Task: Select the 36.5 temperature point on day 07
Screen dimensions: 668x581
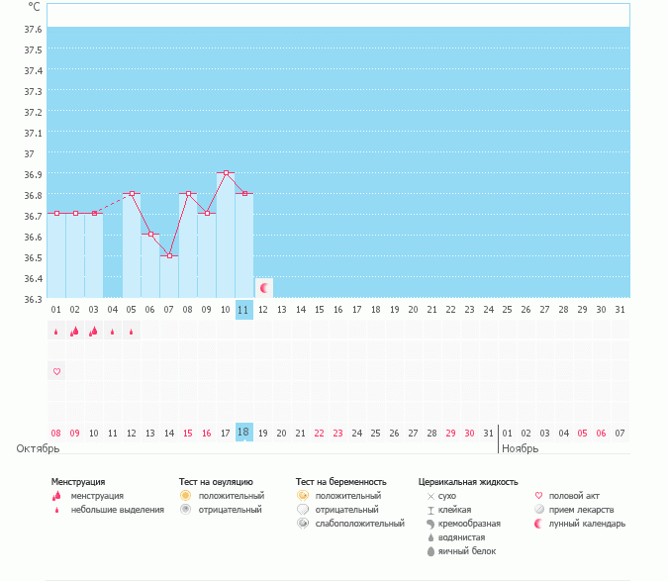Action: (169, 255)
